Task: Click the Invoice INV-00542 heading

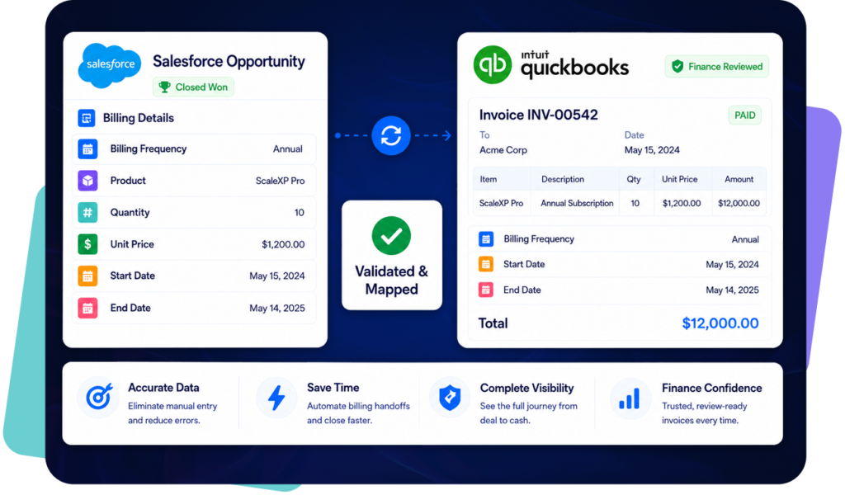Action: click(538, 115)
